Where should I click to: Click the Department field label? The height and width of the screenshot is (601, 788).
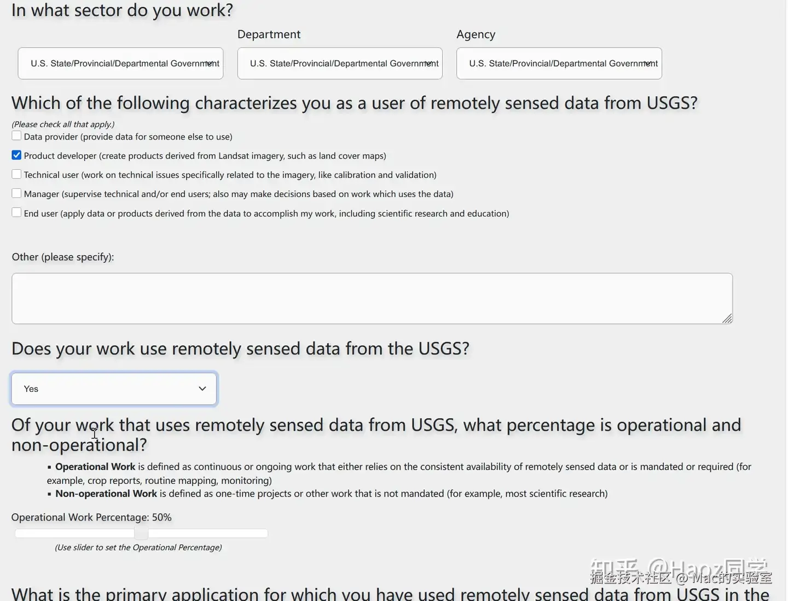coord(269,34)
